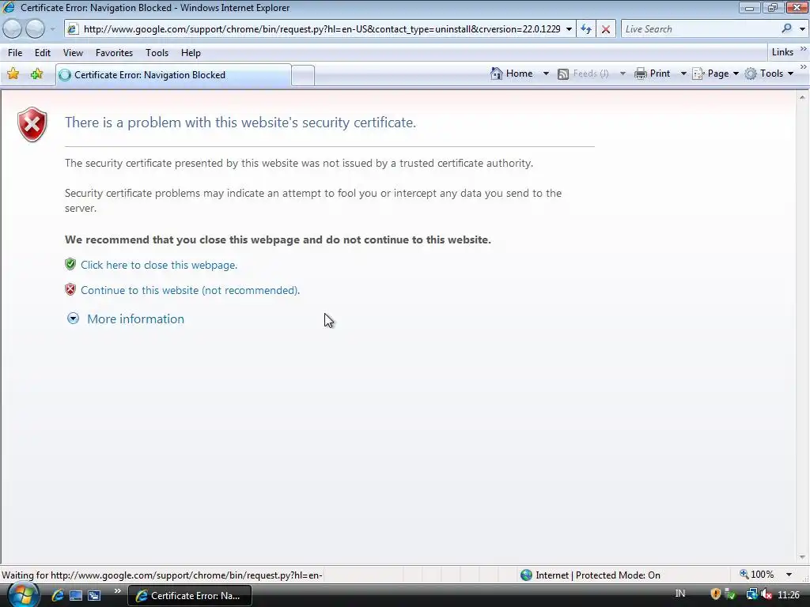Open the Page toolbar menu
The height and width of the screenshot is (607, 810).
coord(715,74)
